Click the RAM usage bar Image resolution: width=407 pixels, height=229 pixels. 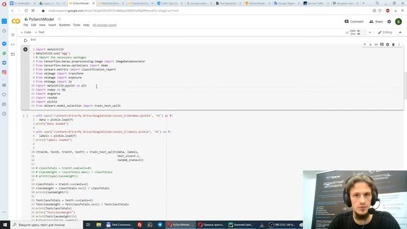click(x=362, y=31)
